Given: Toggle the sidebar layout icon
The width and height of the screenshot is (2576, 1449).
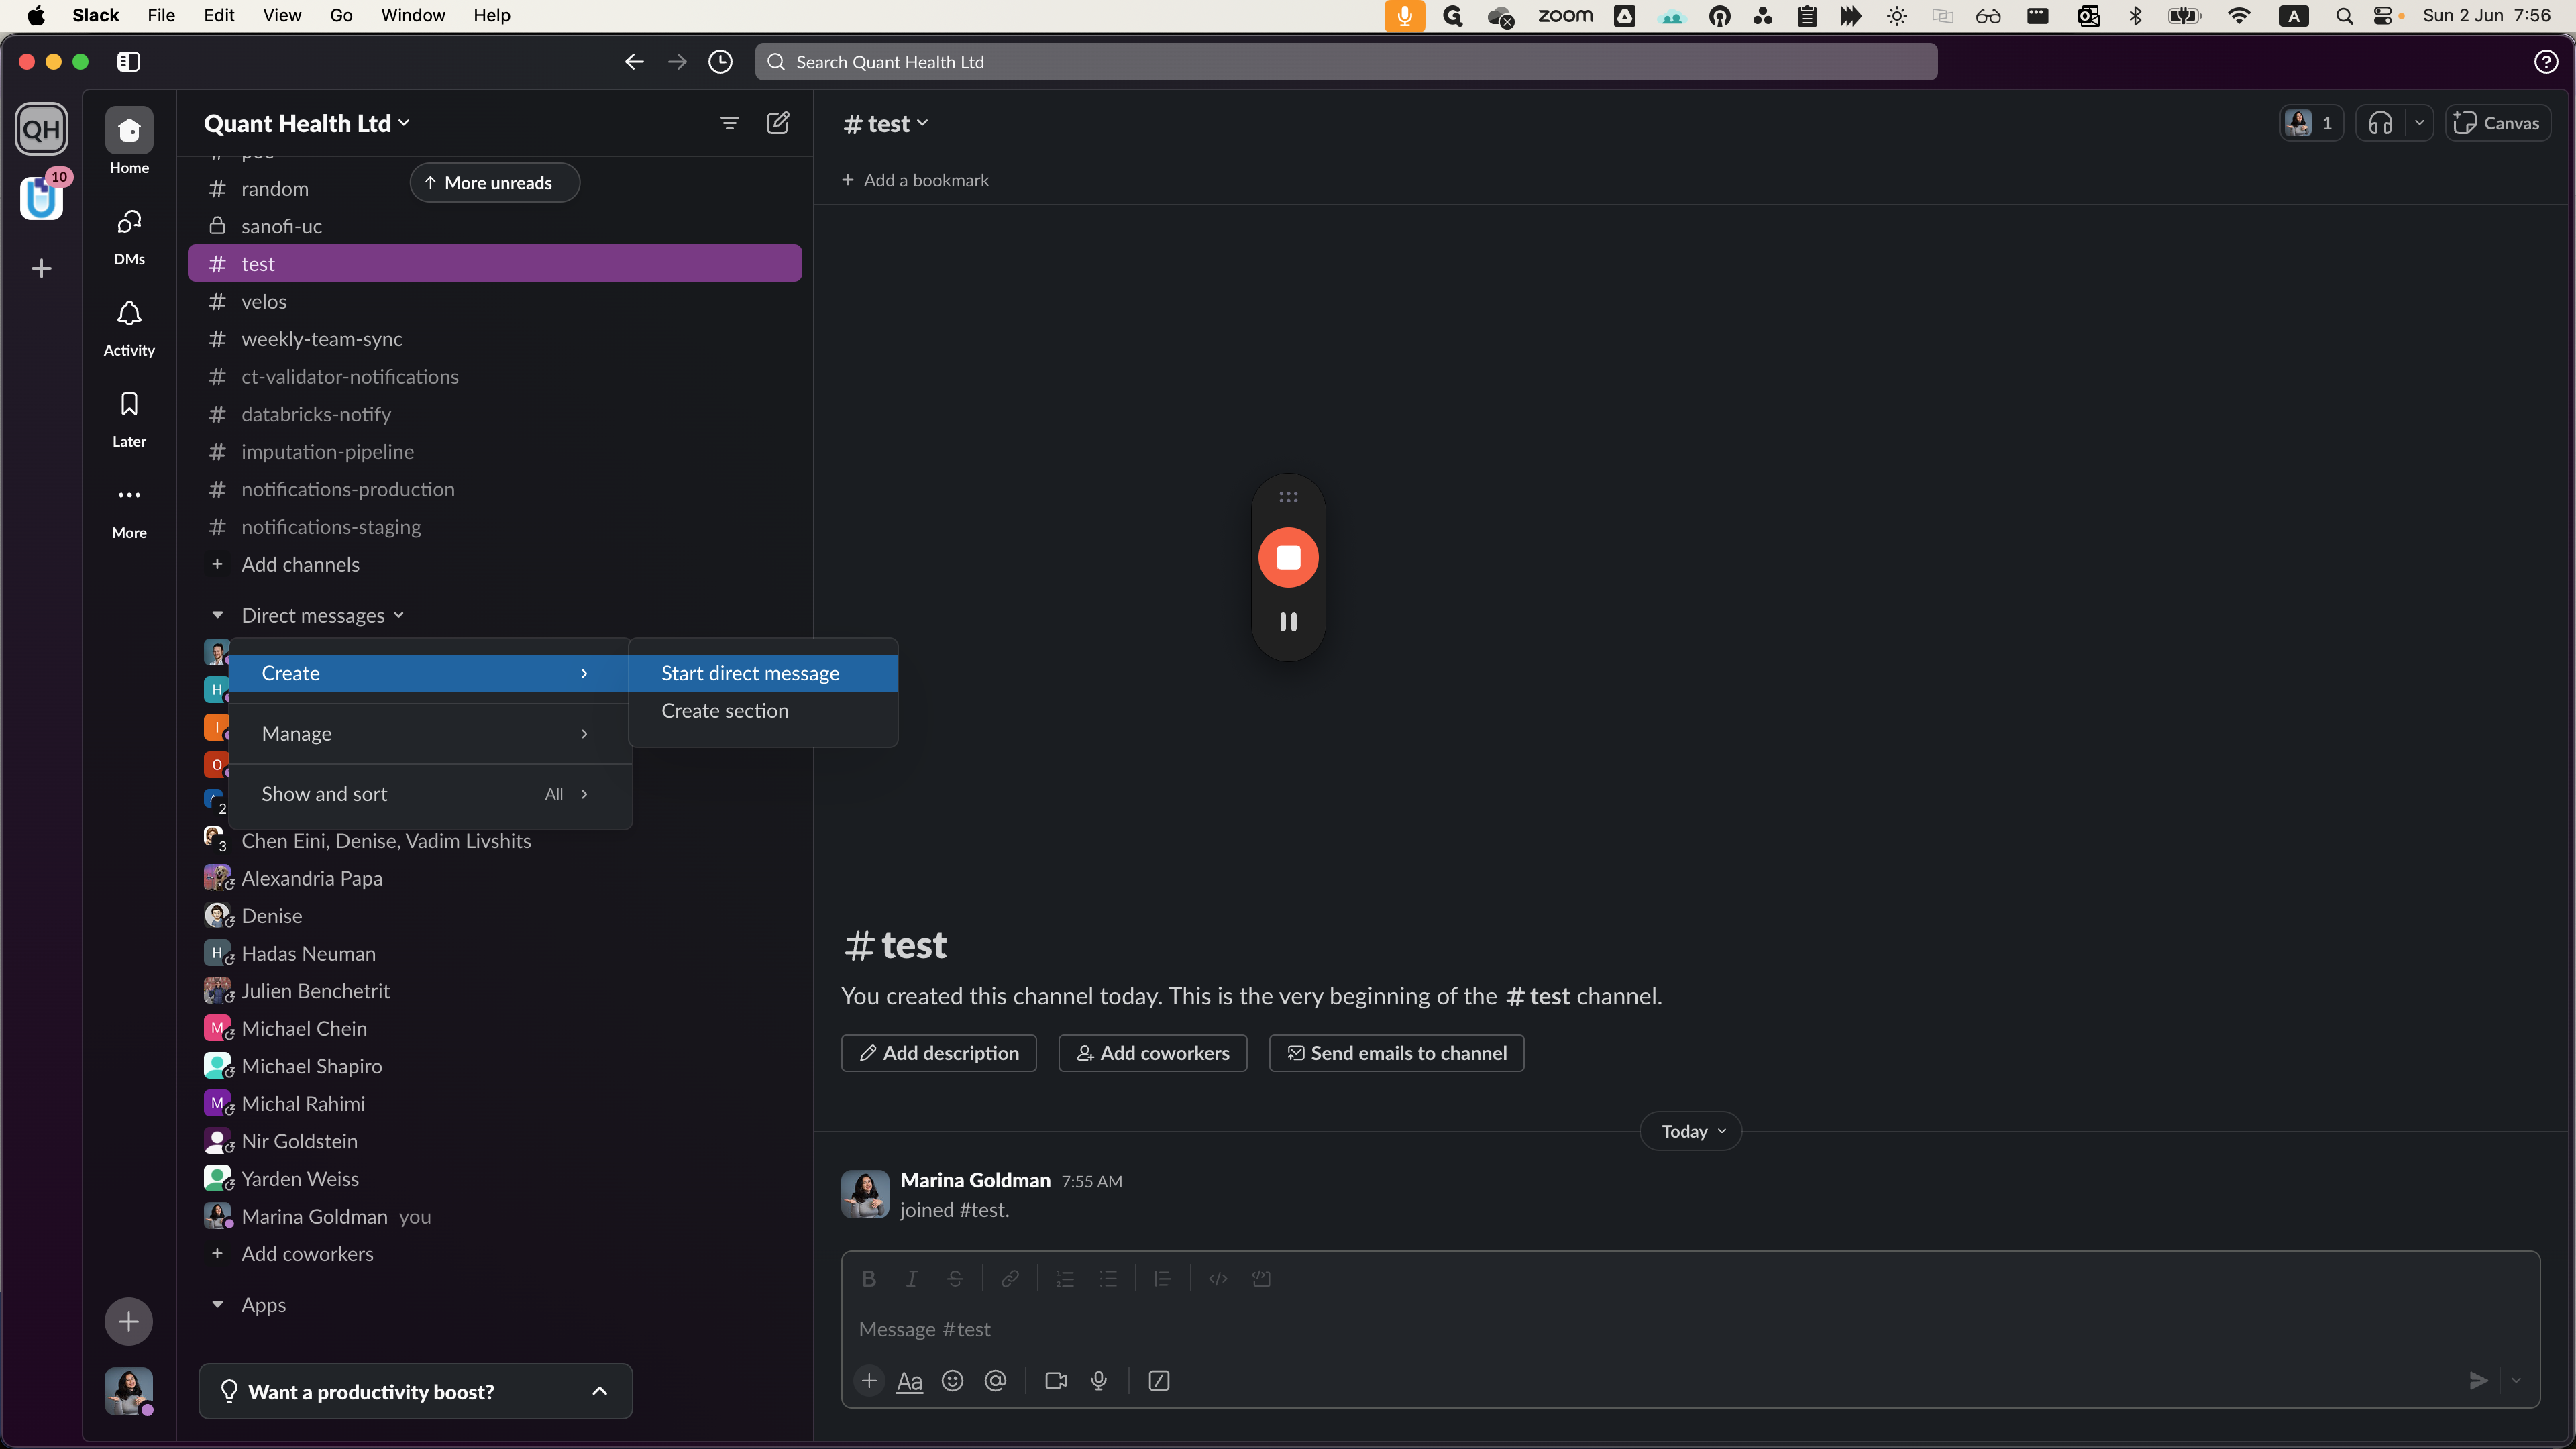Looking at the screenshot, I should click(129, 62).
